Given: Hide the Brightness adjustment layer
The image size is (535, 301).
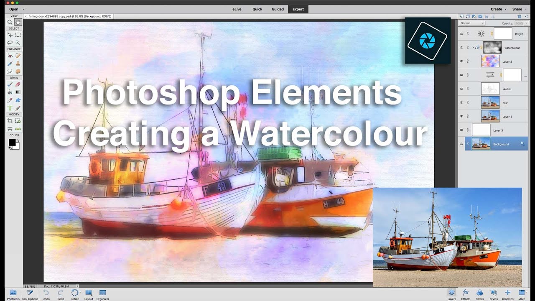Looking at the screenshot, I should [461, 34].
